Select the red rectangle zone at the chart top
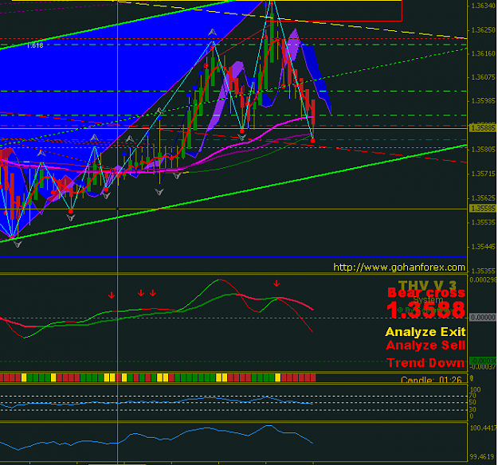498x465 pixels. click(x=334, y=11)
